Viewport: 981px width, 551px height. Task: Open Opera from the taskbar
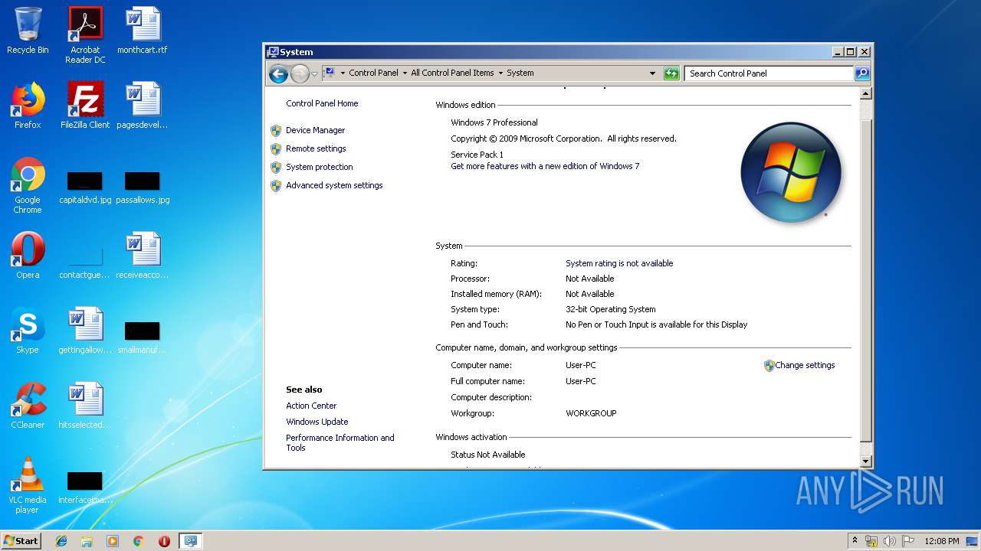164,541
